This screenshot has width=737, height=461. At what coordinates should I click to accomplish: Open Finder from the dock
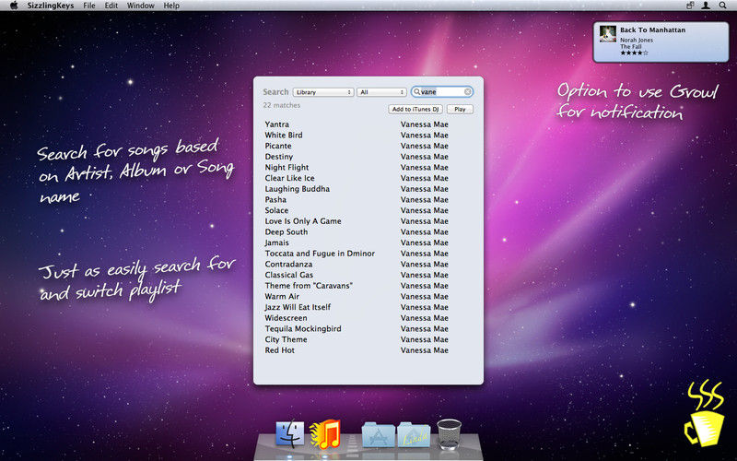289,433
